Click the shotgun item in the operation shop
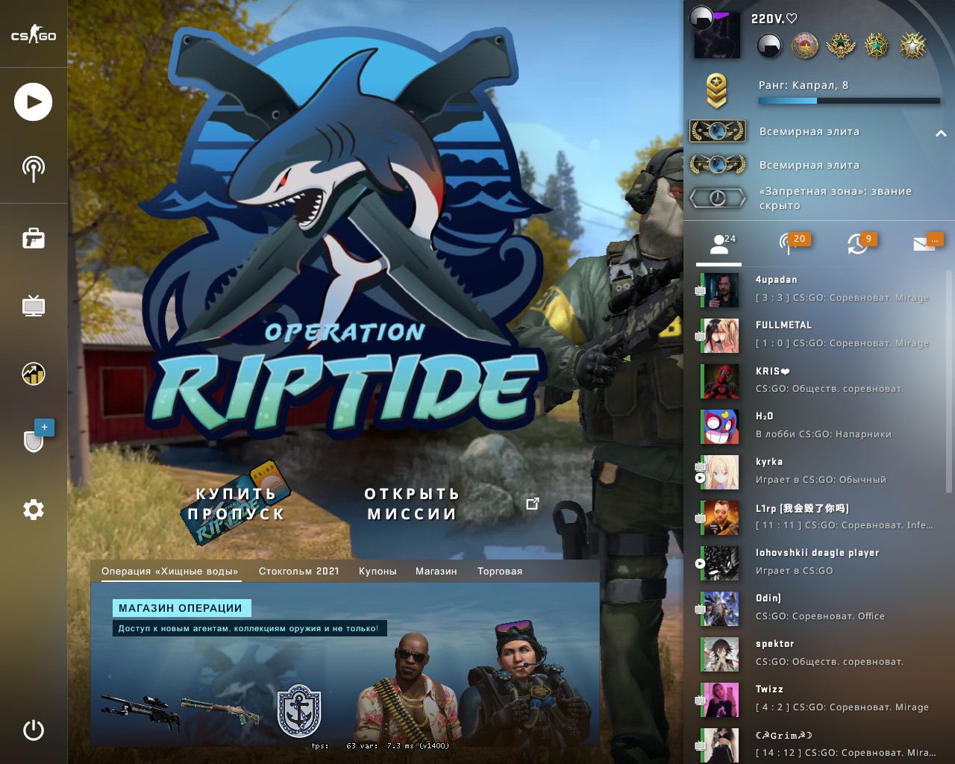This screenshot has width=955, height=764. click(220, 710)
